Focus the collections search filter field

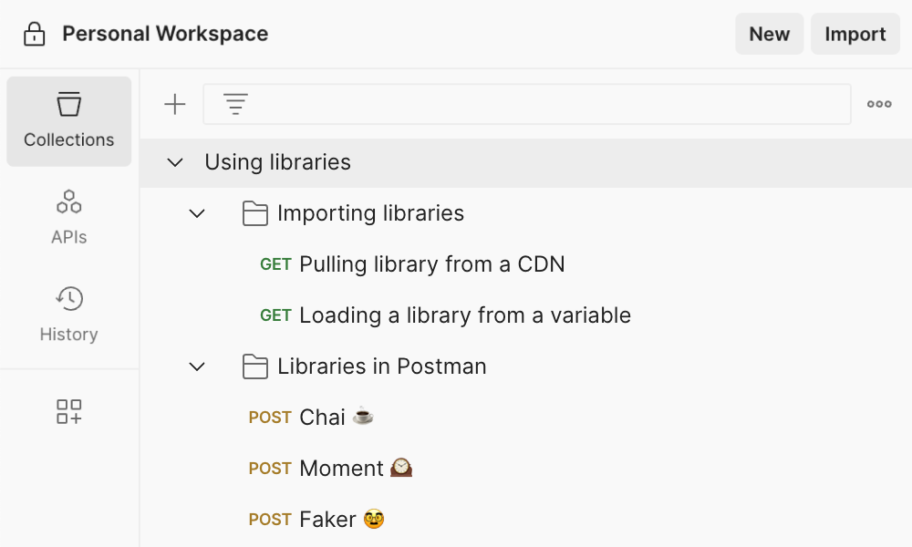point(547,105)
